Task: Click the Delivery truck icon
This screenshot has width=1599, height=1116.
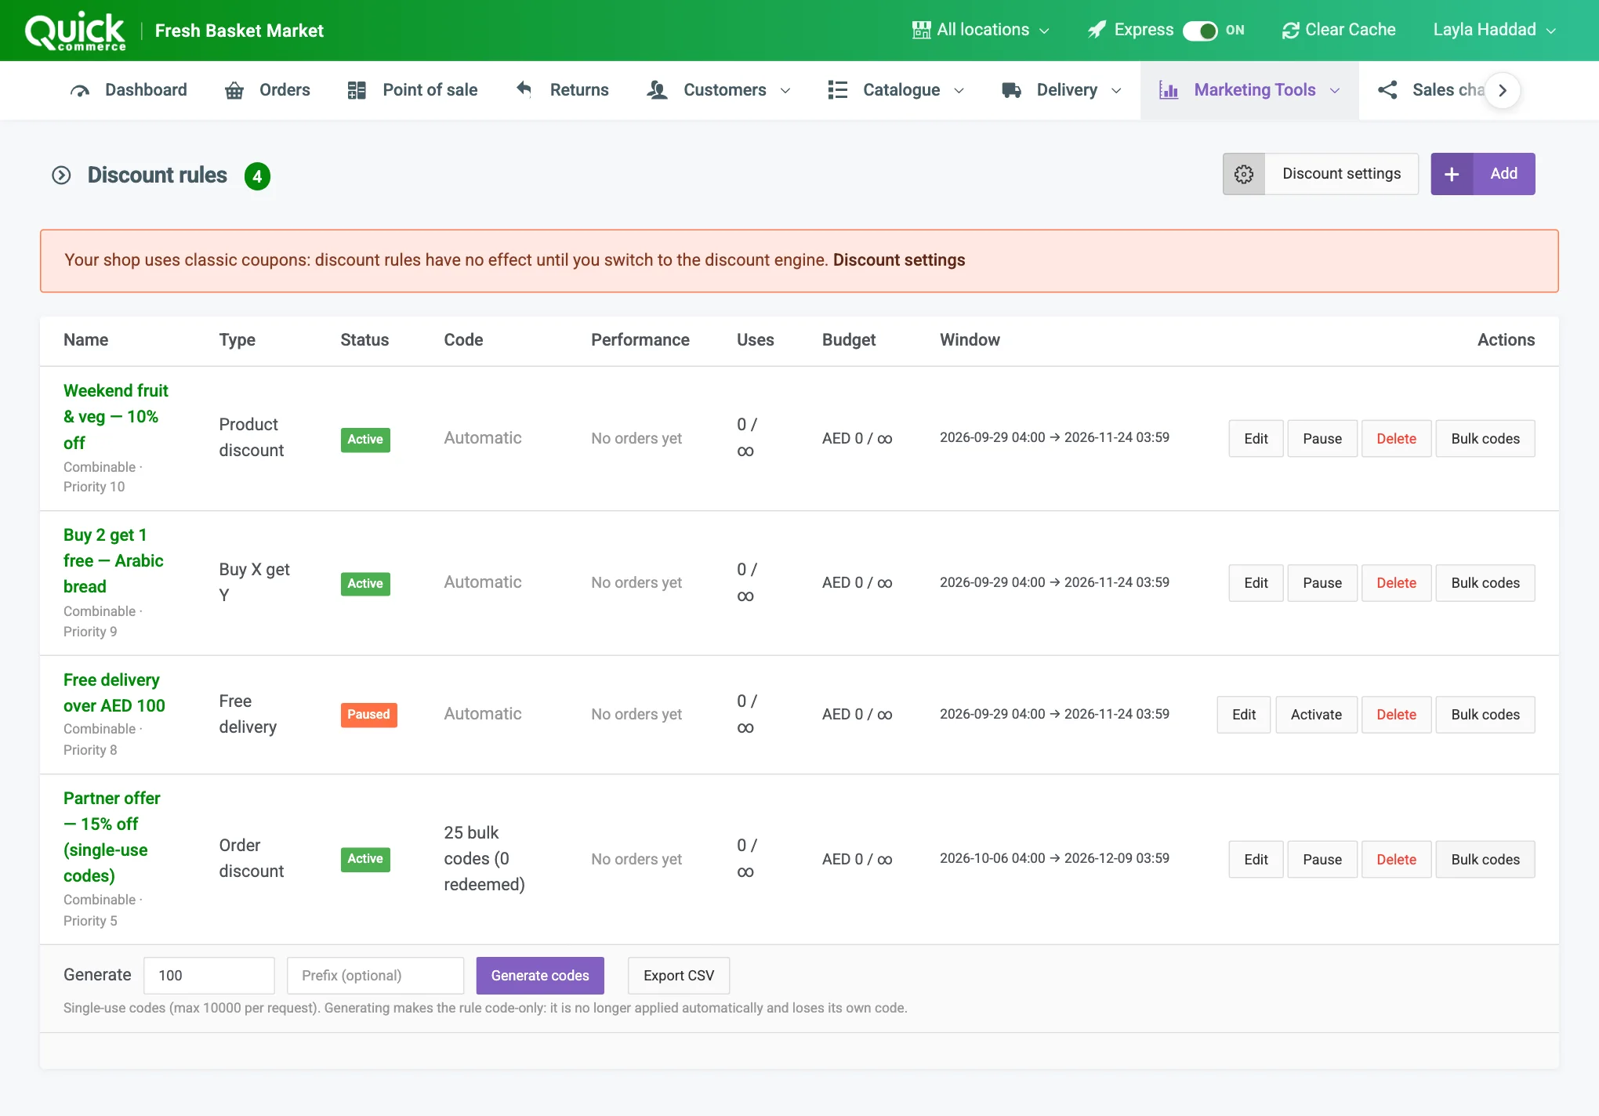Action: point(1011,90)
